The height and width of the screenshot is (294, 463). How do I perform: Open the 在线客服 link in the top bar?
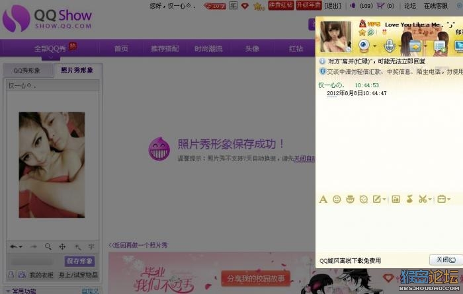click(435, 5)
